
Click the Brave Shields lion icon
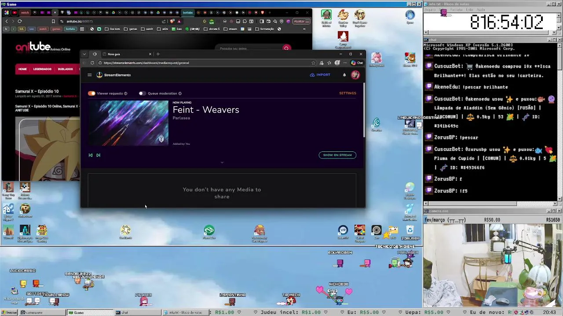click(x=172, y=21)
